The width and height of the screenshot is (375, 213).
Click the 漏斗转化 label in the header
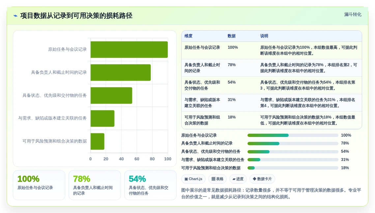pos(353,14)
